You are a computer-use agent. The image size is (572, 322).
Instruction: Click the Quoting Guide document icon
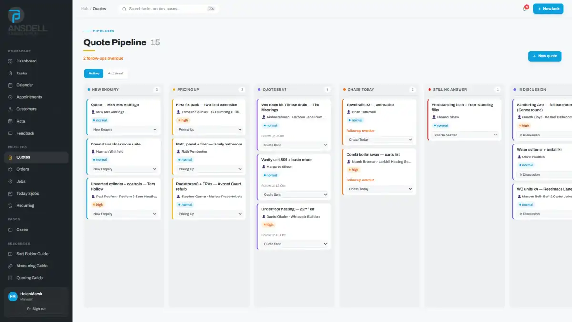pos(10,278)
